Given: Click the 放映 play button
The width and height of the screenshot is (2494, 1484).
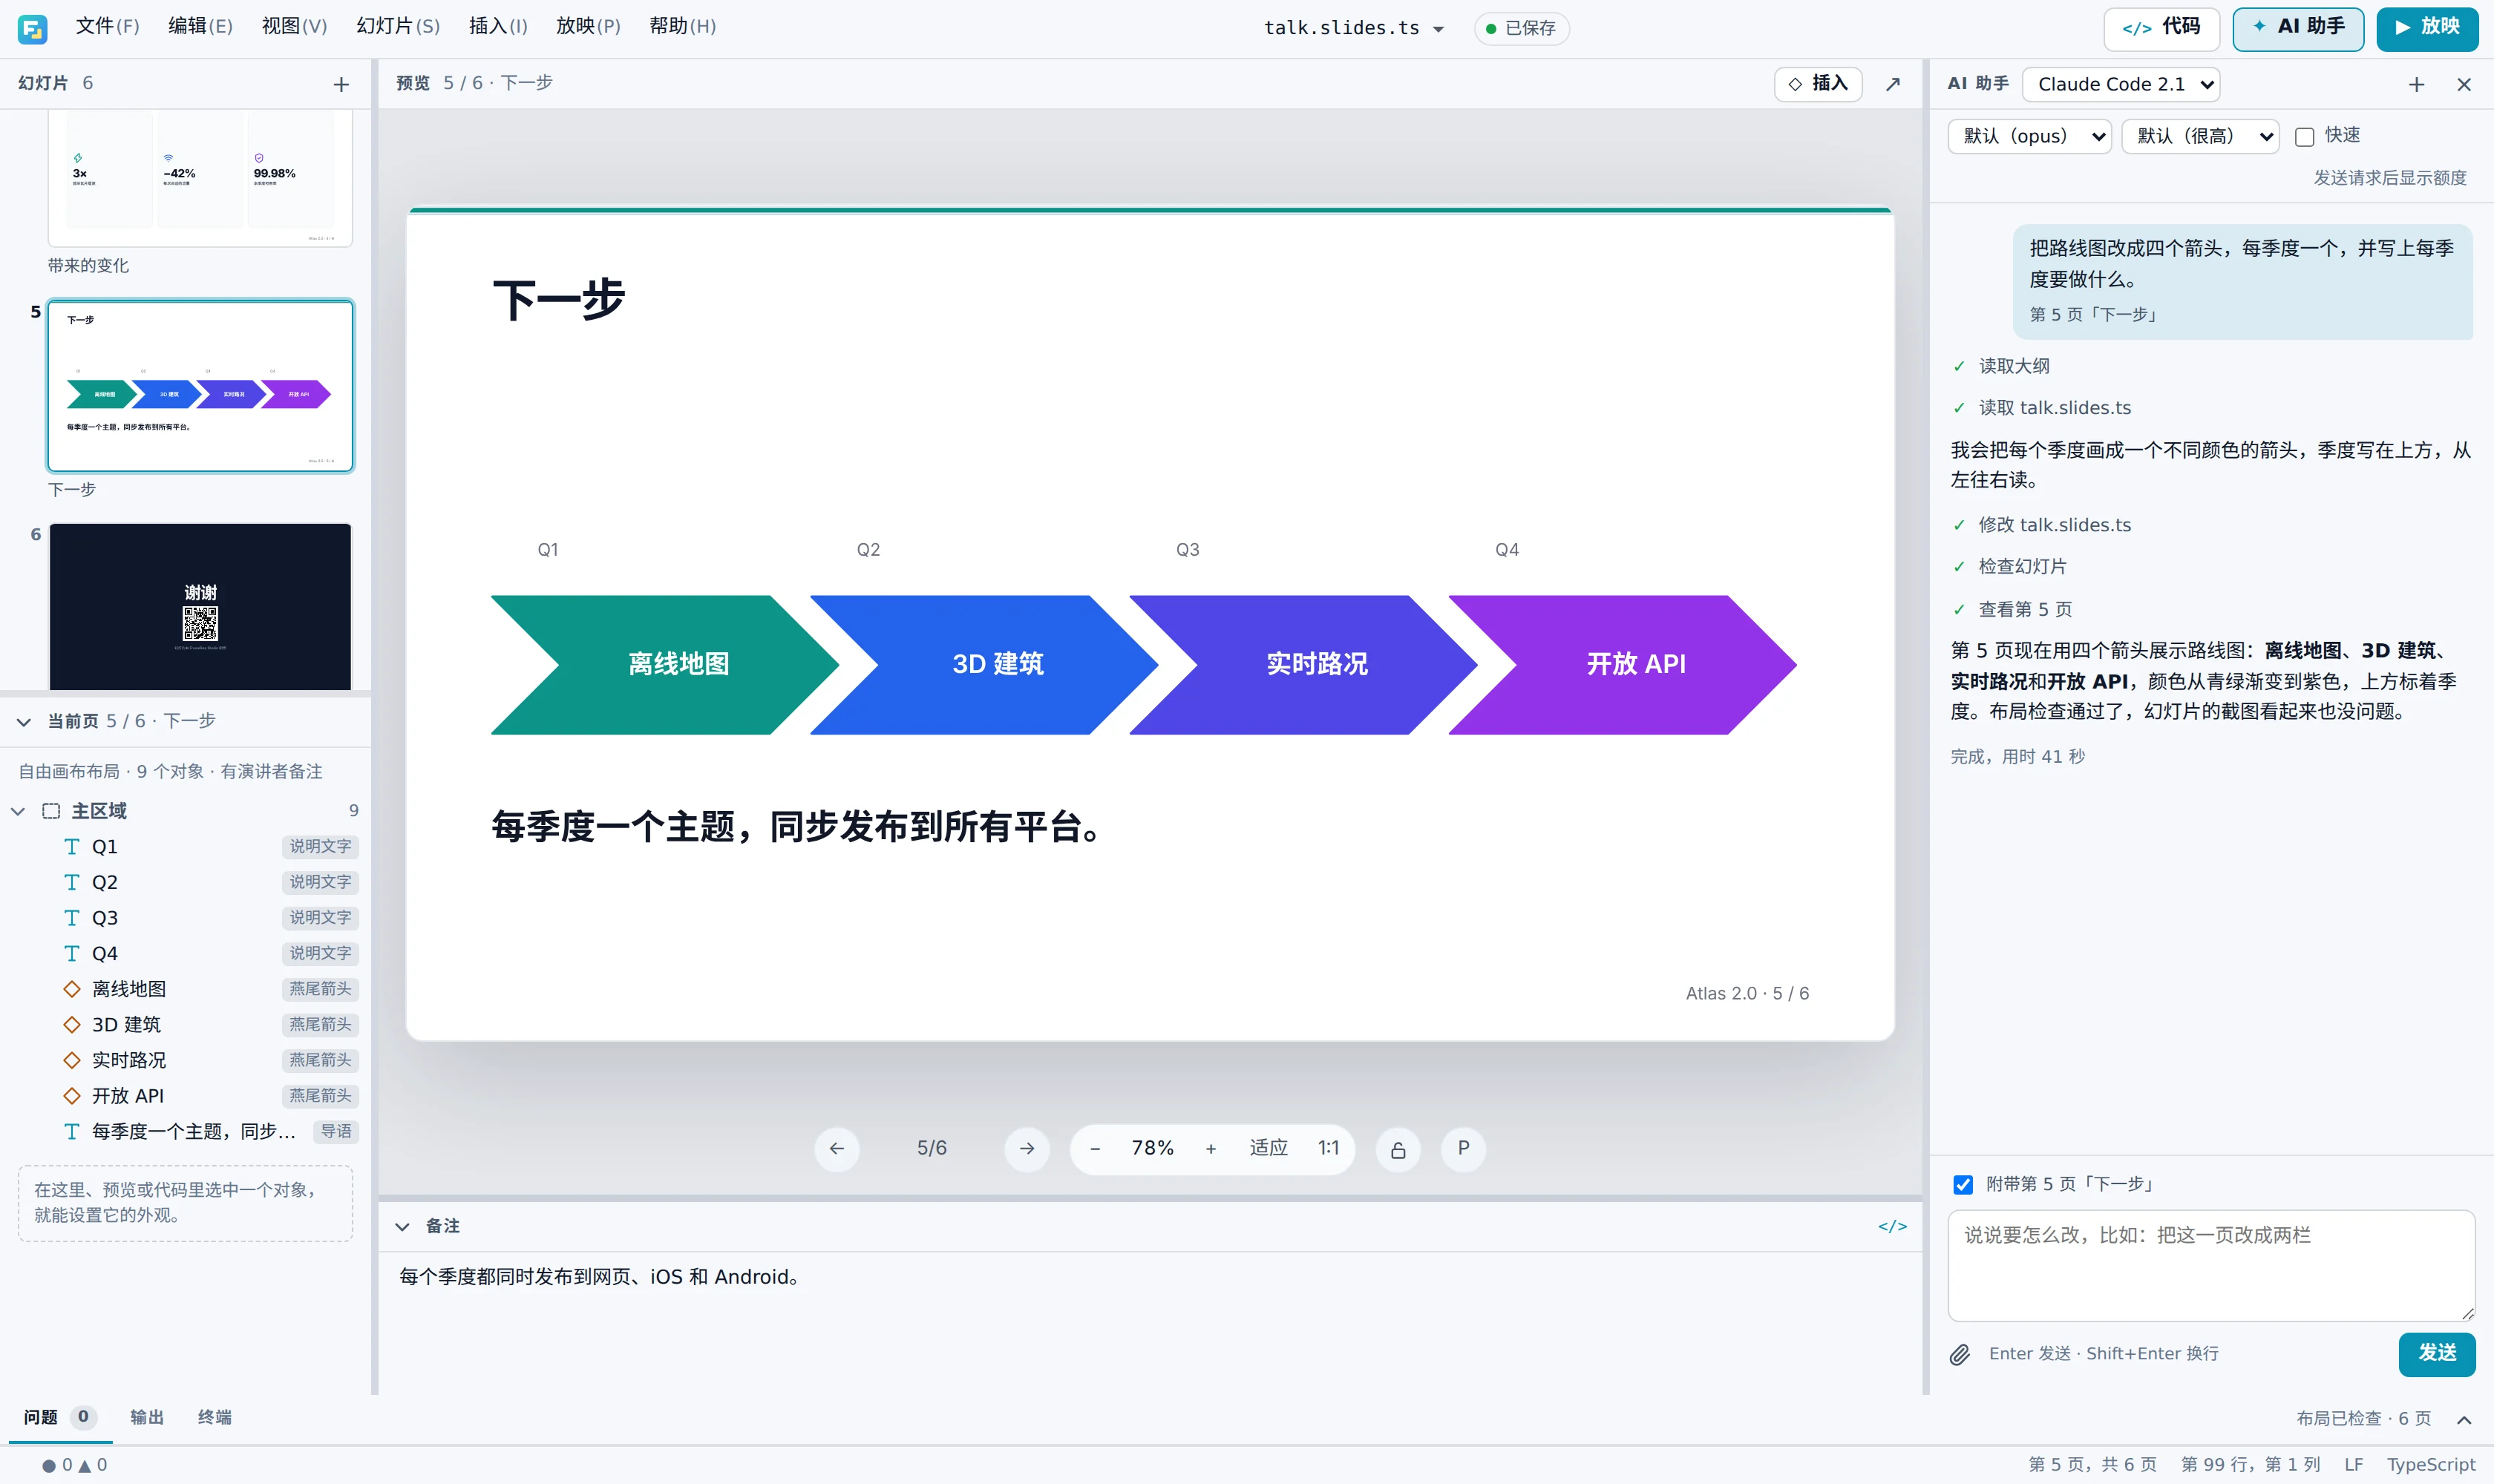Looking at the screenshot, I should tap(2427, 28).
